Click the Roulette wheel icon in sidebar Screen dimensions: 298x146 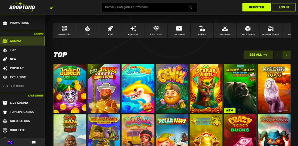5,130
